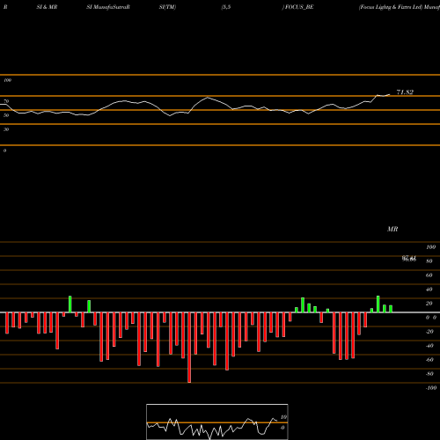Click the MR panel title
The width and height of the screenshot is (440, 440).
click(392, 229)
